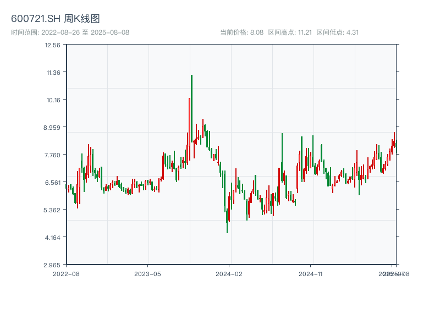The image size is (440, 330).
Task: Click the 4.164 y-axis price label
Action: click(53, 238)
